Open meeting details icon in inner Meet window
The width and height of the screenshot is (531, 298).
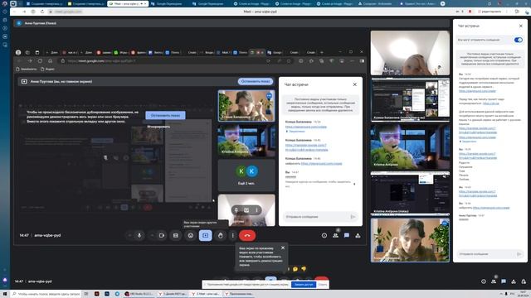pos(324,235)
